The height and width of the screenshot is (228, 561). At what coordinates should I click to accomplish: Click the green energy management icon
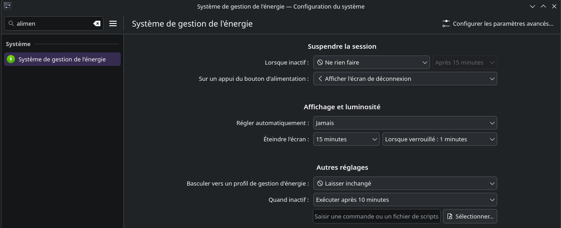pos(11,59)
